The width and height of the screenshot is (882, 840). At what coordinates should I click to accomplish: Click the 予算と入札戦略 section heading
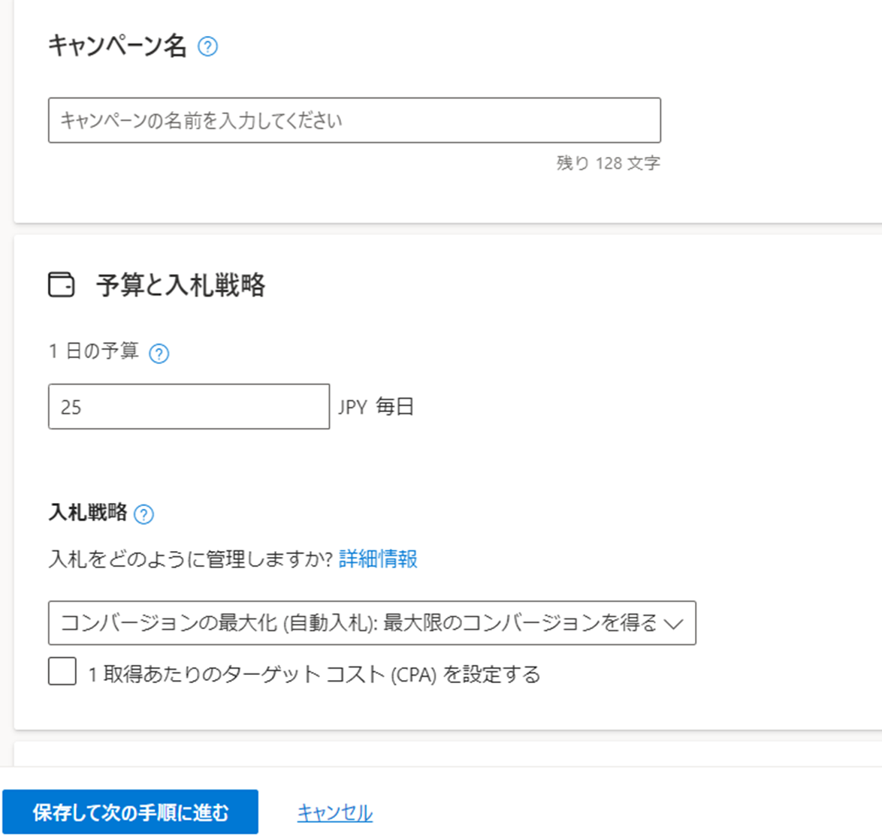coord(180,285)
